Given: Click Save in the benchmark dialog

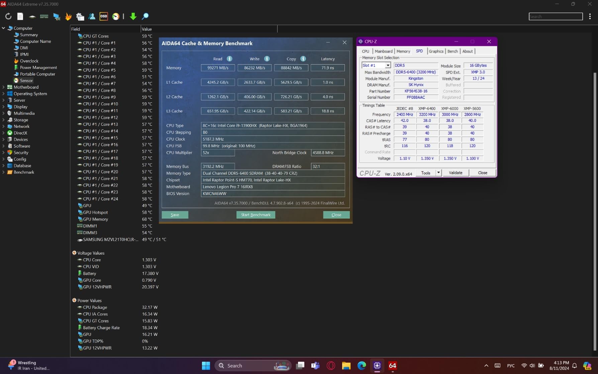Looking at the screenshot, I should 175,215.
